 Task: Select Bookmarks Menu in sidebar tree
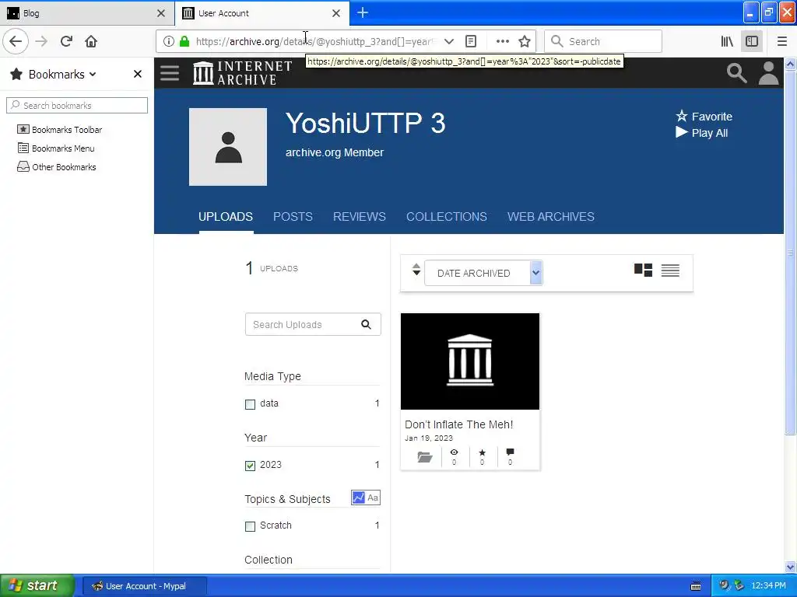coord(56,148)
